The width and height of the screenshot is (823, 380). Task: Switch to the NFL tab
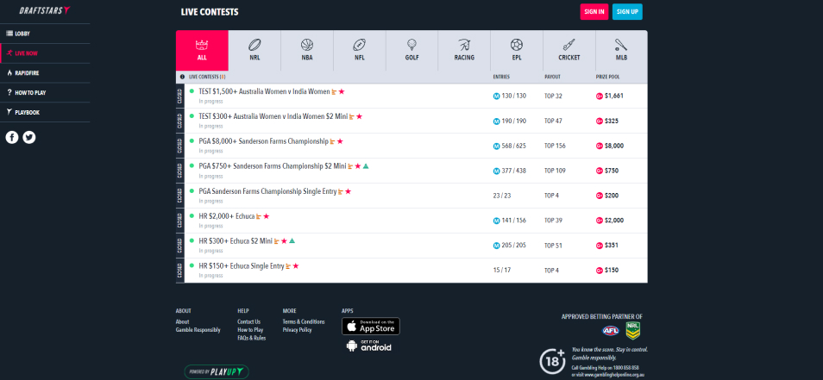click(360, 50)
